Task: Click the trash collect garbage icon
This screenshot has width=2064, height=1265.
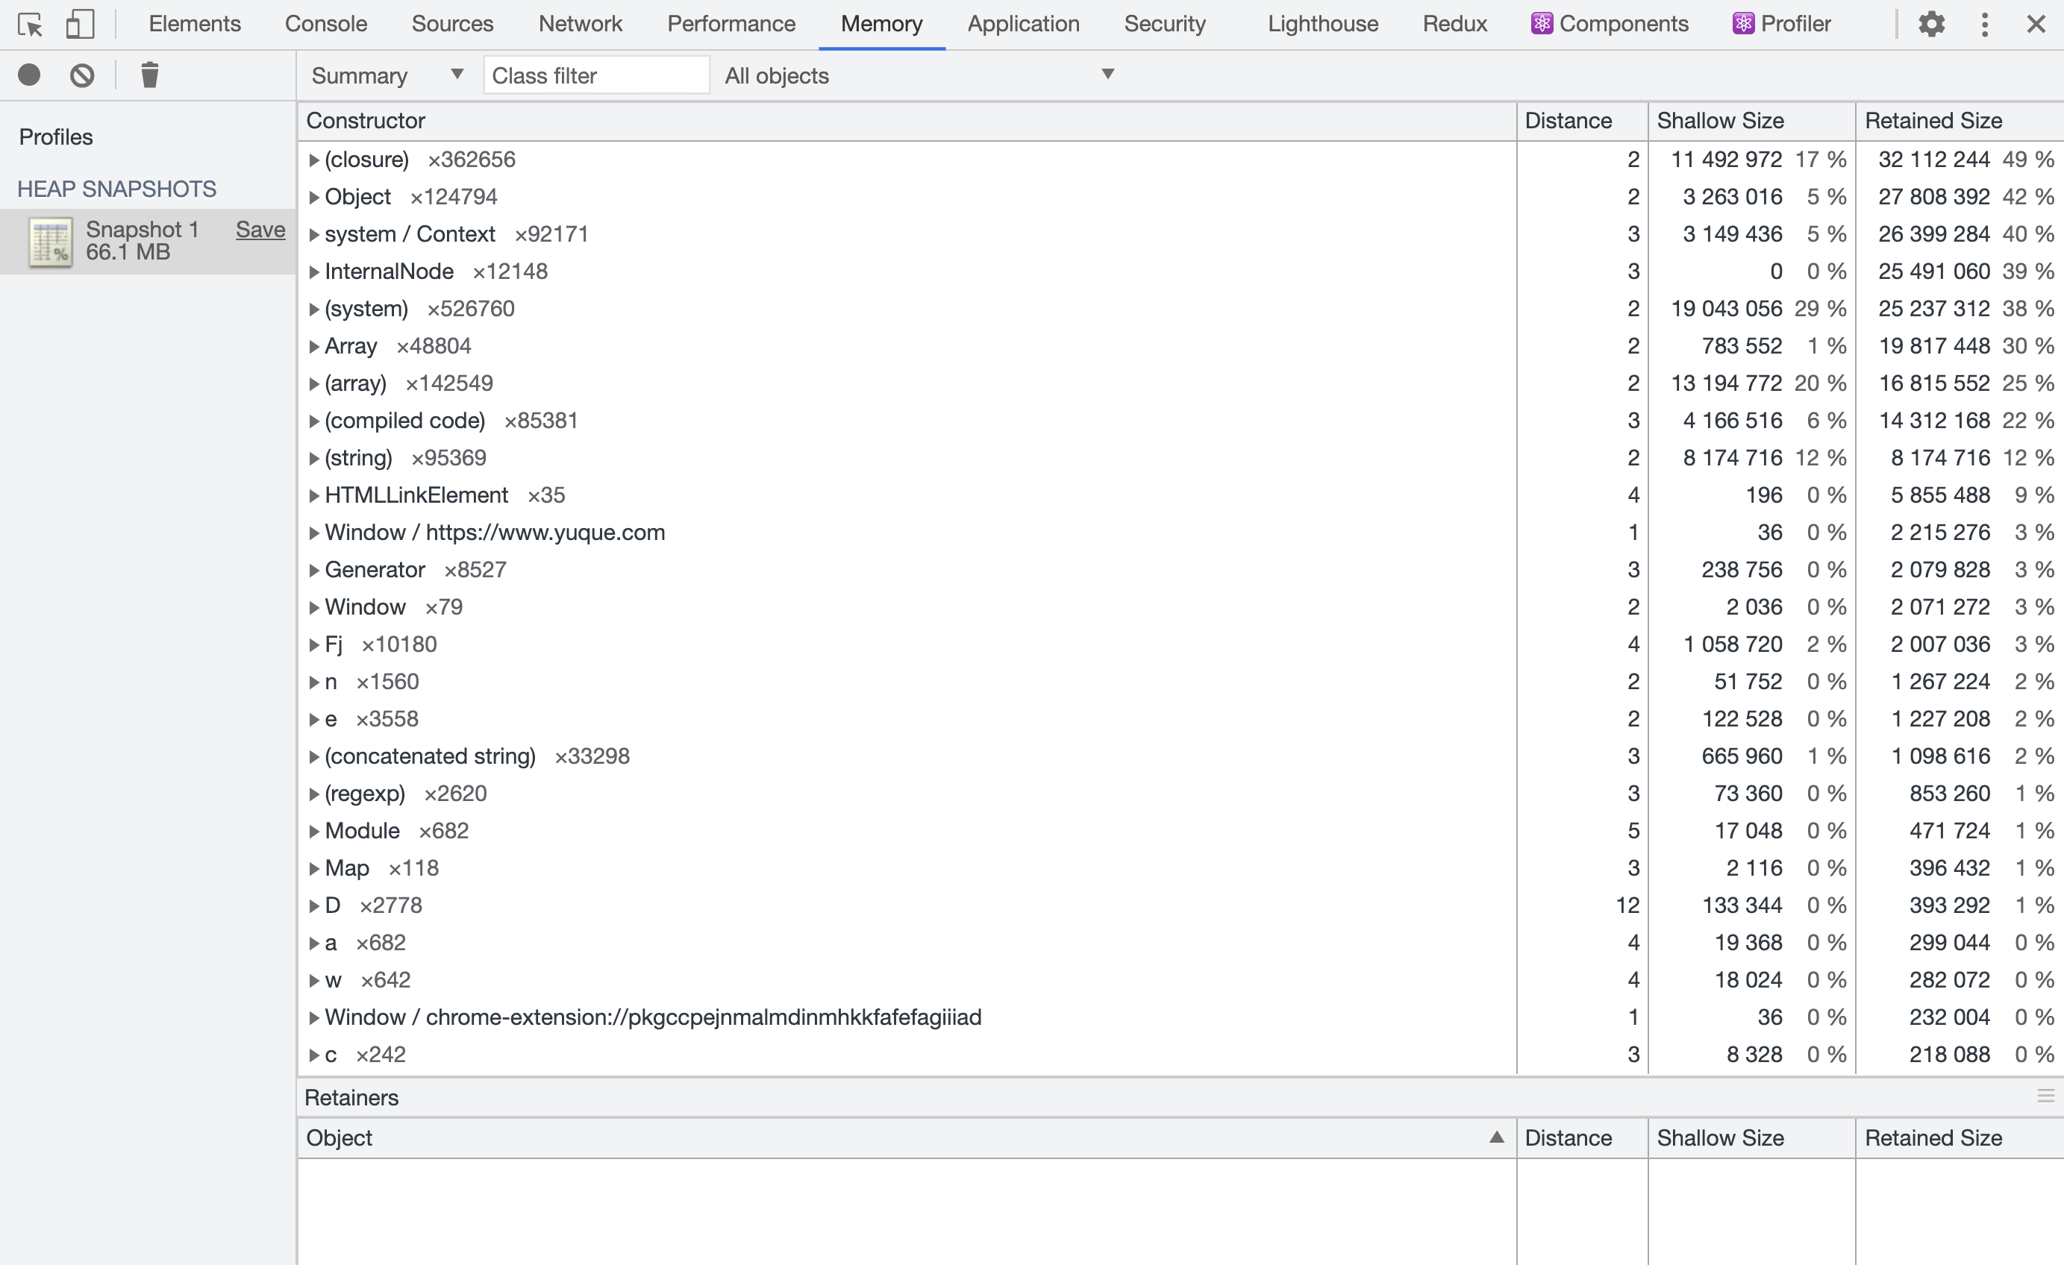Action: (x=150, y=75)
